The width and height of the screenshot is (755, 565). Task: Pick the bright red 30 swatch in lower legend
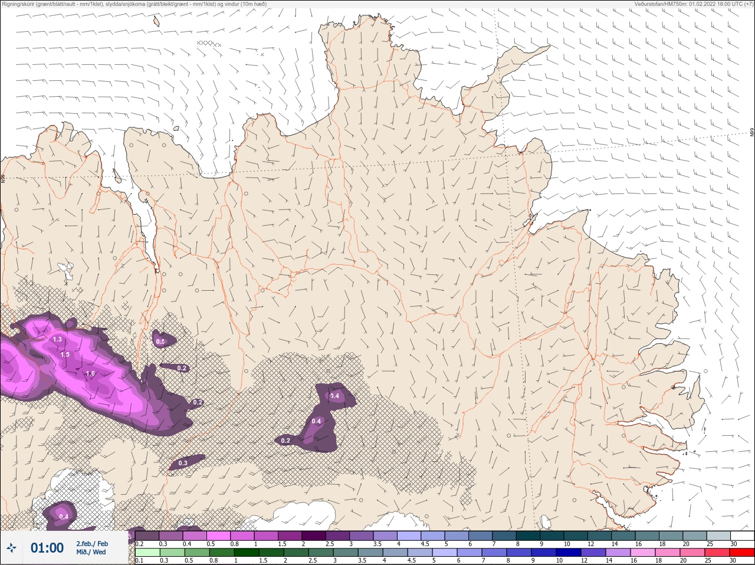[741, 553]
